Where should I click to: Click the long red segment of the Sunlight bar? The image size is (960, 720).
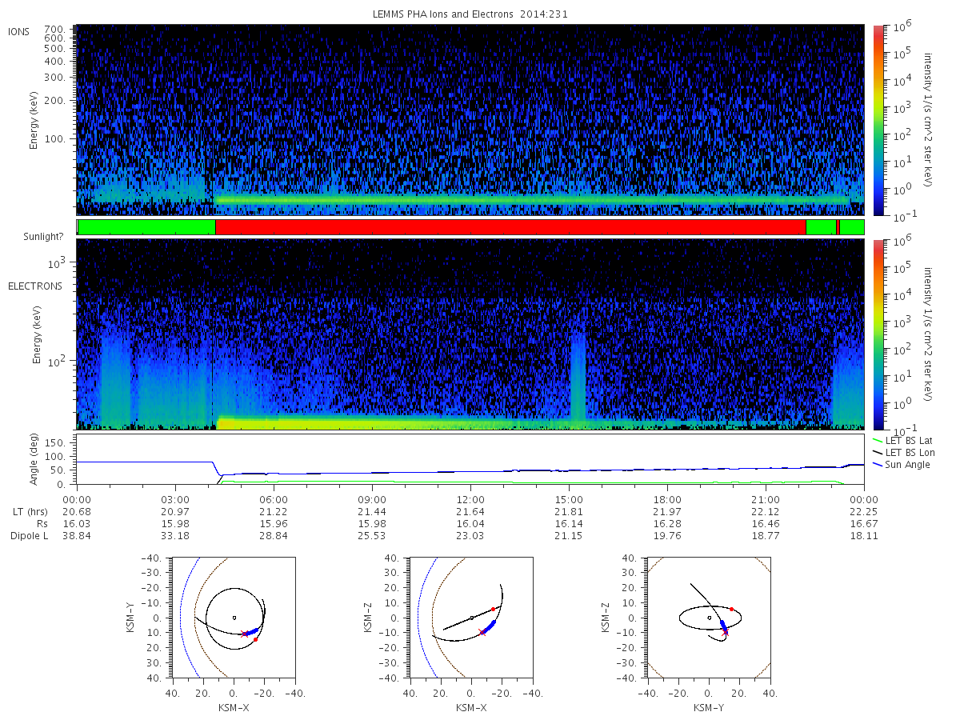point(510,227)
